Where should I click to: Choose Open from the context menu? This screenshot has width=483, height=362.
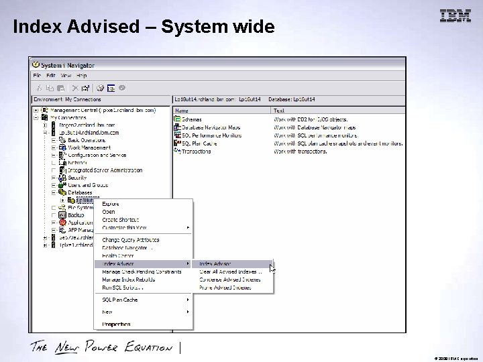coord(144,212)
